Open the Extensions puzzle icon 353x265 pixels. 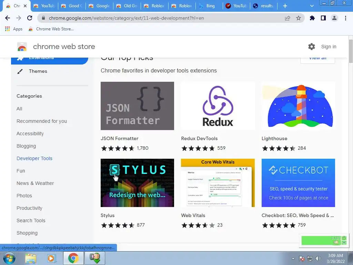click(312, 18)
